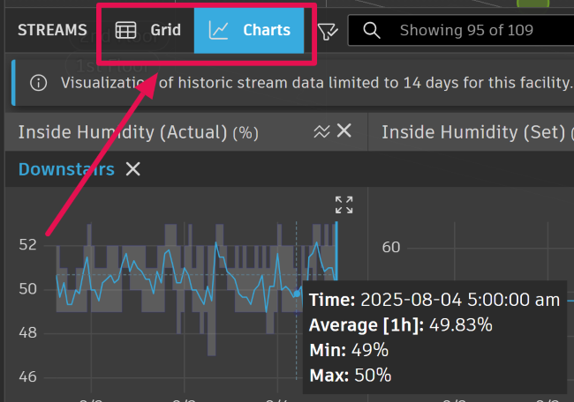Viewport: 574px width, 402px height.
Task: Click the line chart icon beside Charts
Action: (218, 31)
